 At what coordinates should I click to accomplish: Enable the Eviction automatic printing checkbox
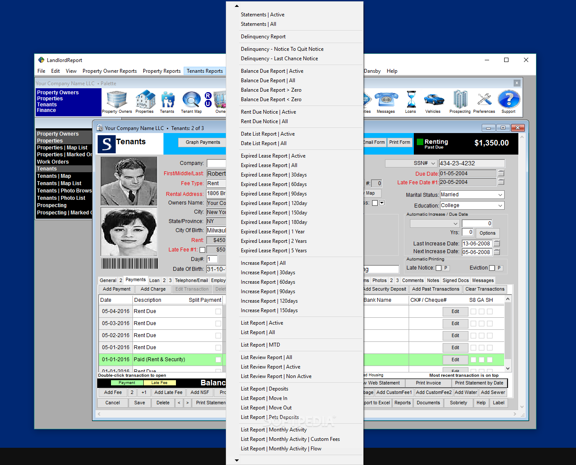[492, 268]
